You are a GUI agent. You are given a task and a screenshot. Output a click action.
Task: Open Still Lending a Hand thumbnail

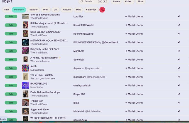click(x=26, y=25)
